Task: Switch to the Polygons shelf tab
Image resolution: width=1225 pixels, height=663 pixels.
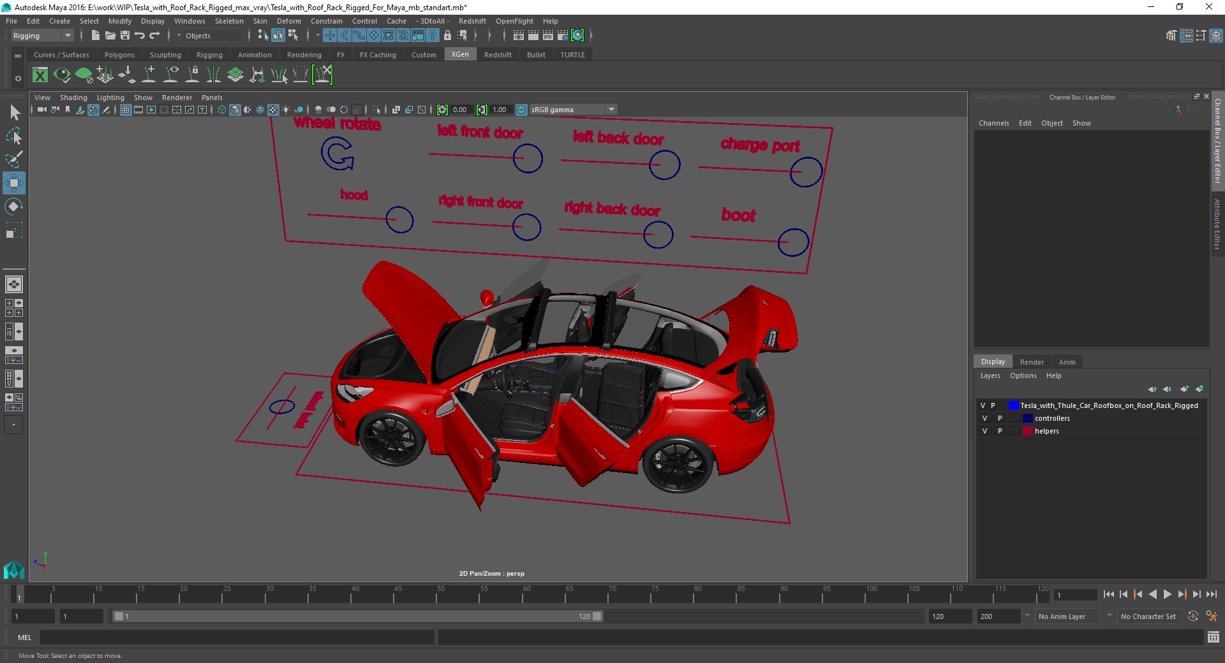Action: tap(119, 55)
